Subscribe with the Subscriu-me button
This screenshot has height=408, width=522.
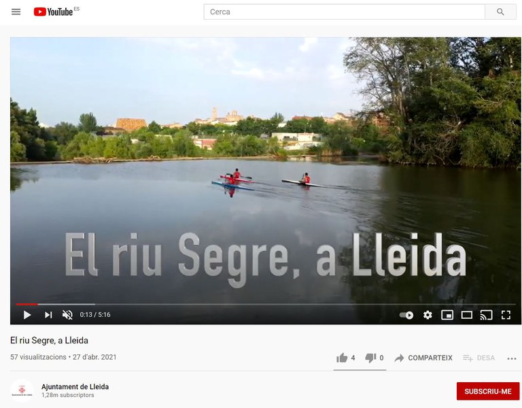488,391
